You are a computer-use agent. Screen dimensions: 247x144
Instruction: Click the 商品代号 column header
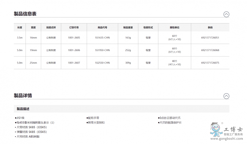[102, 28]
